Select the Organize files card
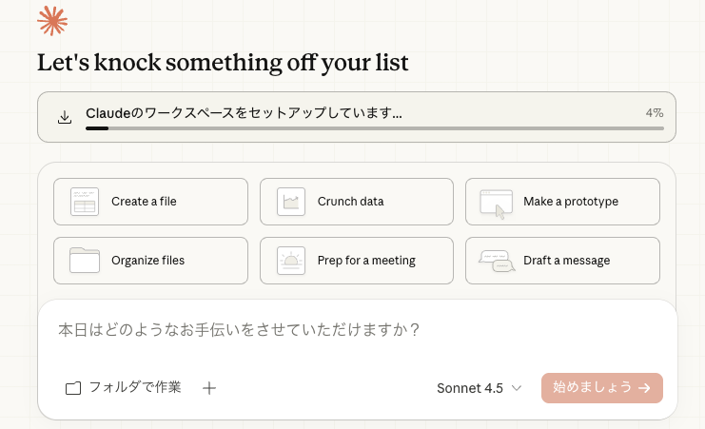The height and width of the screenshot is (429, 705). tap(150, 261)
